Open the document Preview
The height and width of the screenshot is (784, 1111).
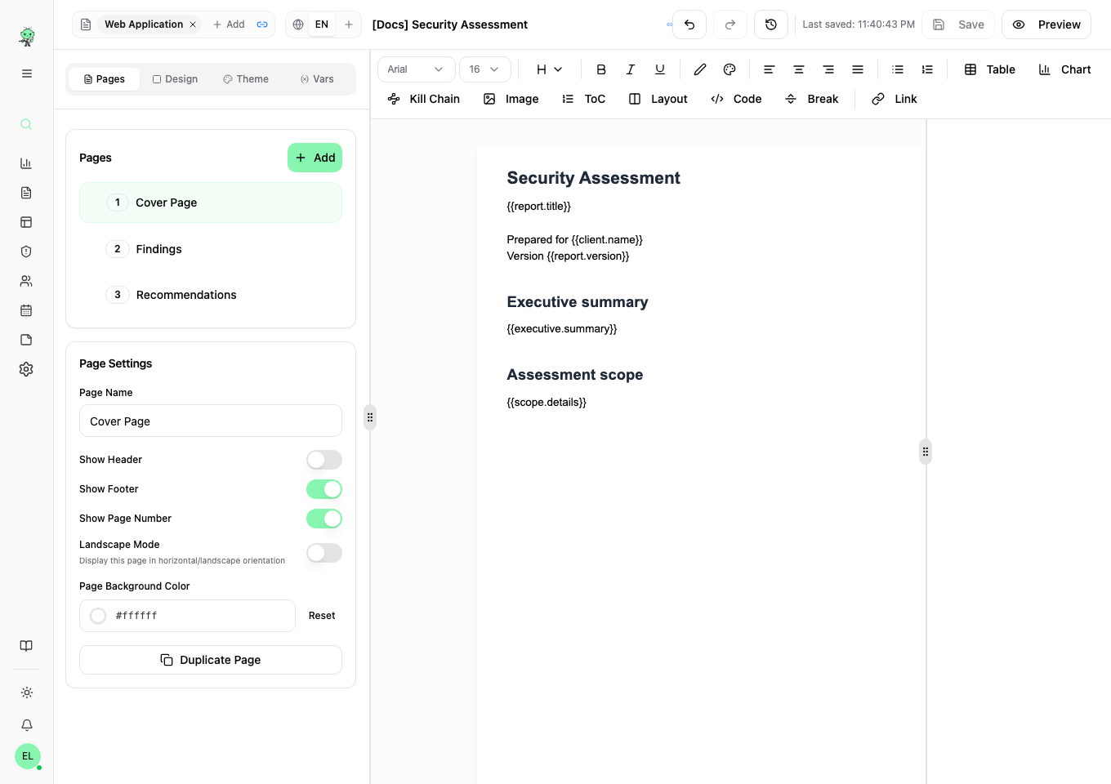1046,24
